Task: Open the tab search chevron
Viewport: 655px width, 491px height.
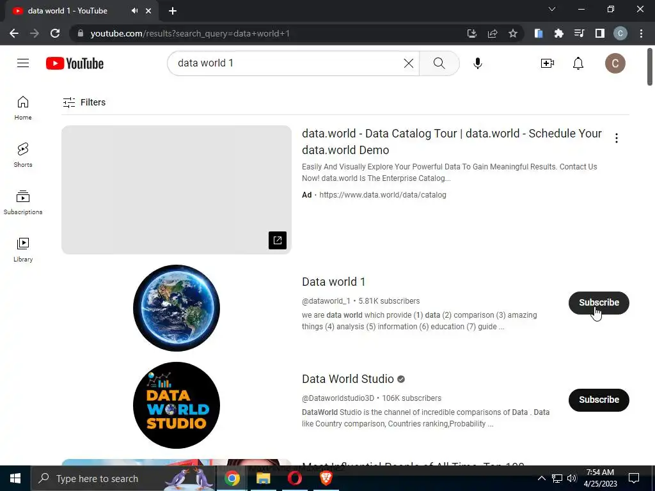Action: [552, 9]
